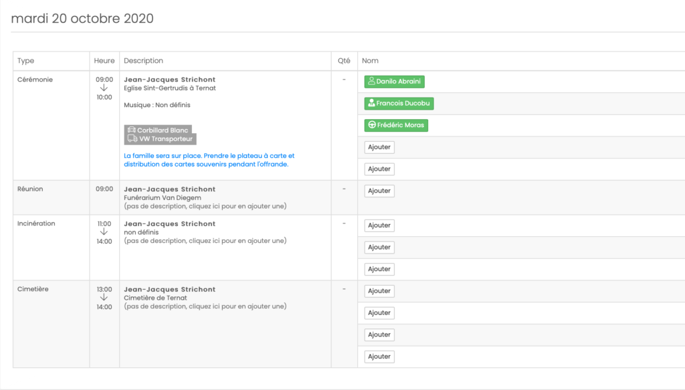The width and height of the screenshot is (685, 390).
Task: Click the arrow icon in the Cimetière time cell
Action: [x=104, y=298]
